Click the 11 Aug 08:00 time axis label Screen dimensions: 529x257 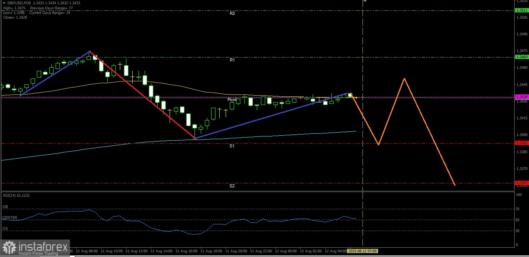click(x=87, y=251)
